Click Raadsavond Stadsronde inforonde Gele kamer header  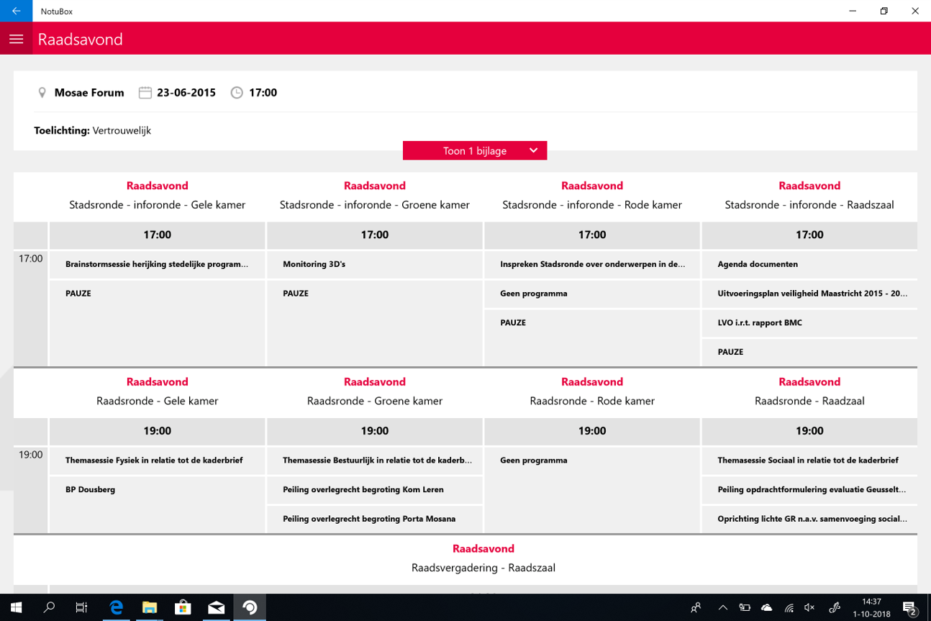[157, 196]
